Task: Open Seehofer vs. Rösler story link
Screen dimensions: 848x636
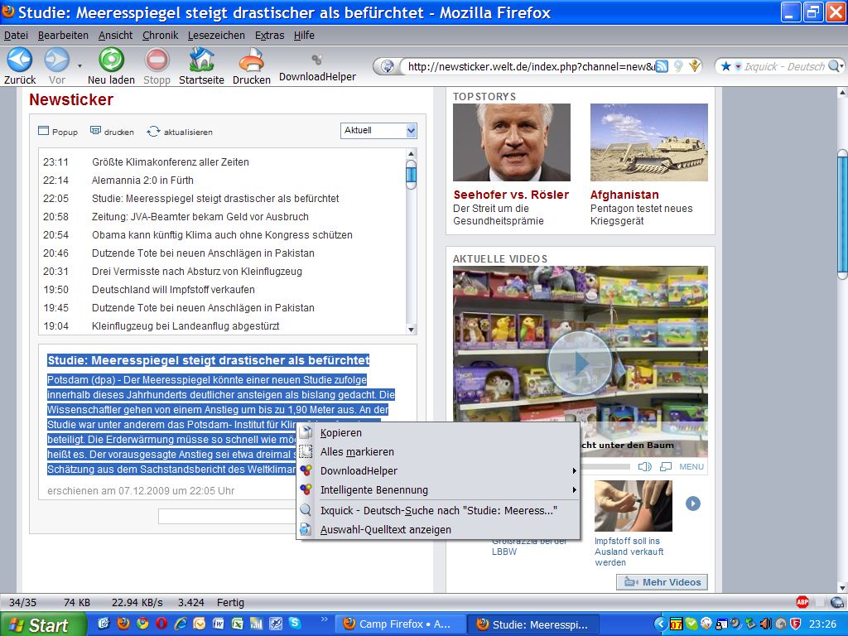Action: pos(511,195)
